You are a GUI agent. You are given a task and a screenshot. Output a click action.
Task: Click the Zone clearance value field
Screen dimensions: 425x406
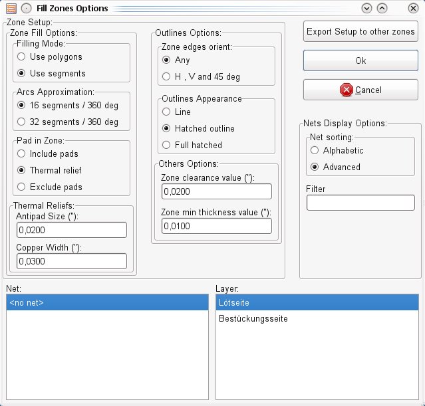click(x=217, y=191)
